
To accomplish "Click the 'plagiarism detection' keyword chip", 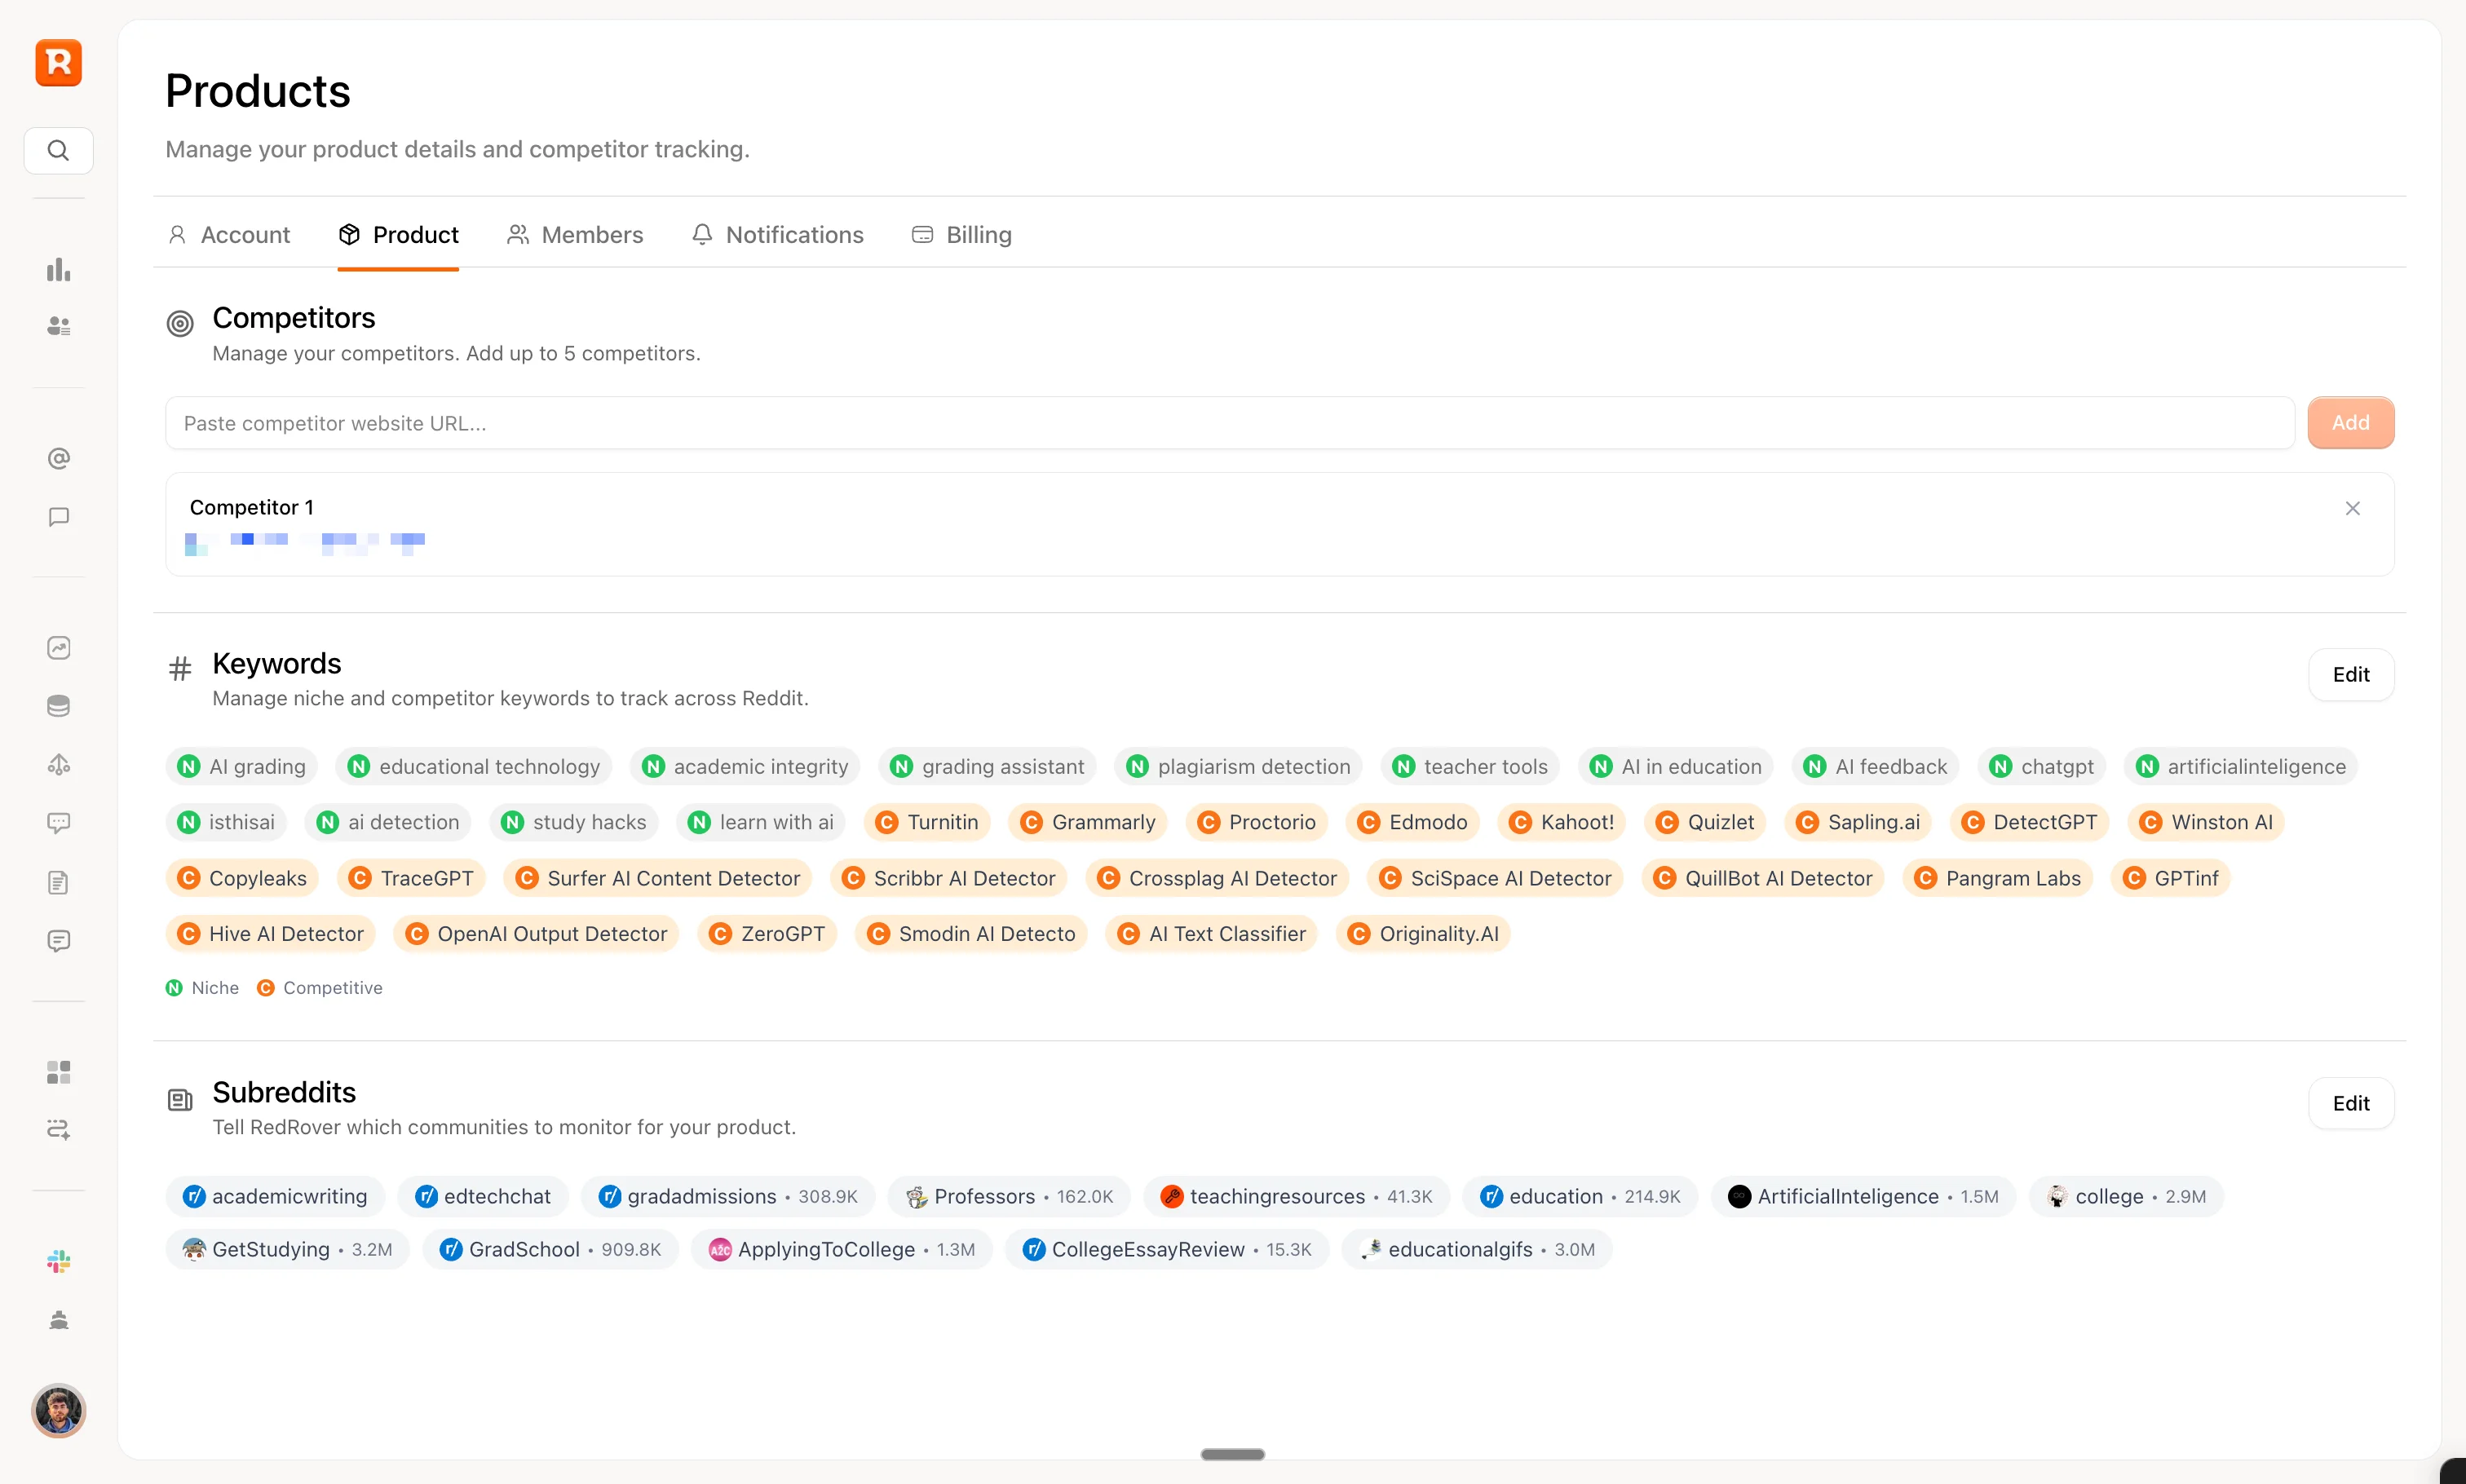I will coord(1238,767).
